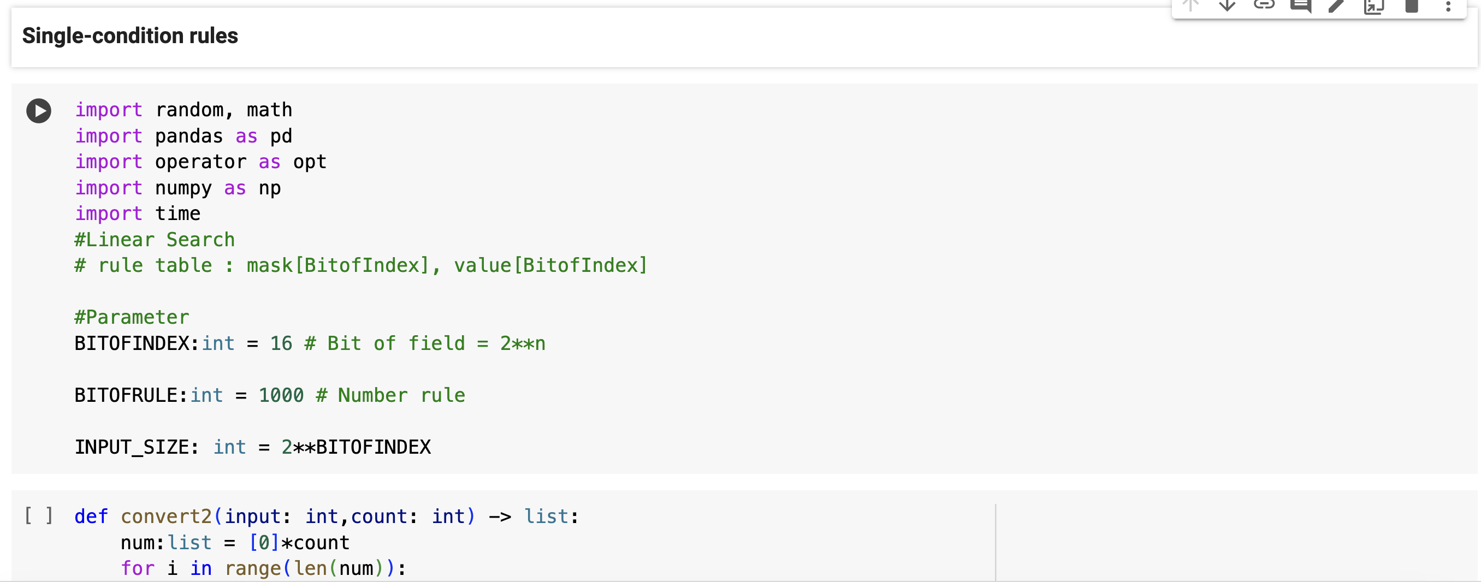Image resolution: width=1481 pixels, height=582 pixels.
Task: Click the import operator as opt line
Action: (x=200, y=162)
